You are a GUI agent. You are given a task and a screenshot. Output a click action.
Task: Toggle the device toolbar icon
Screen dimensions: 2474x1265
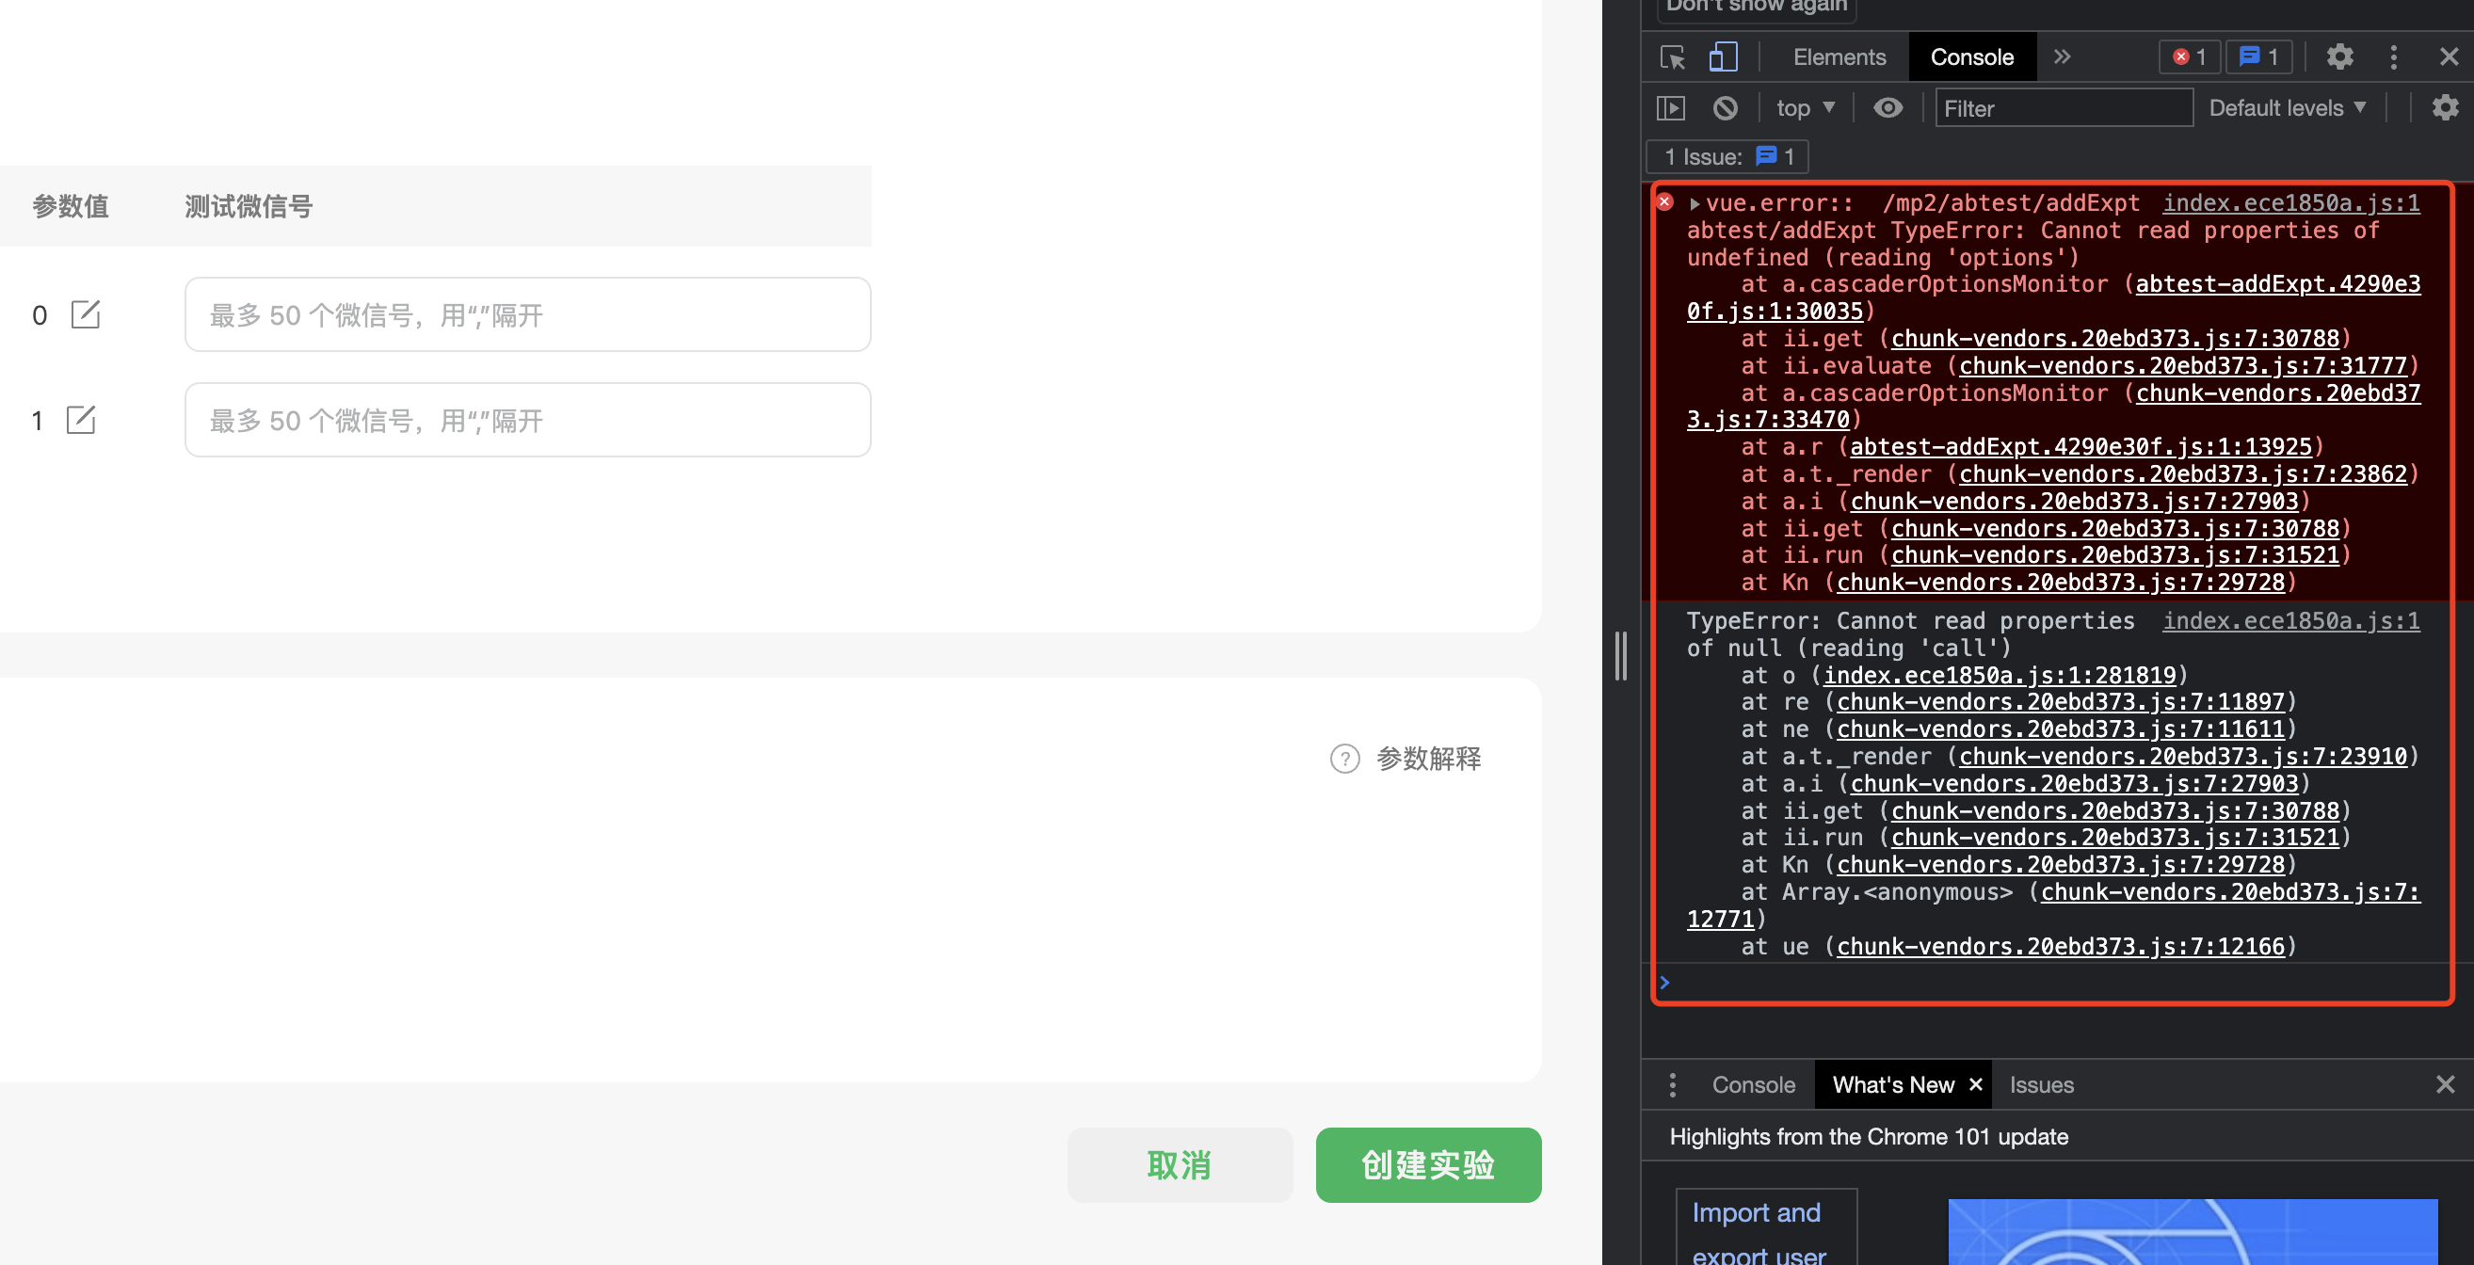click(1723, 57)
